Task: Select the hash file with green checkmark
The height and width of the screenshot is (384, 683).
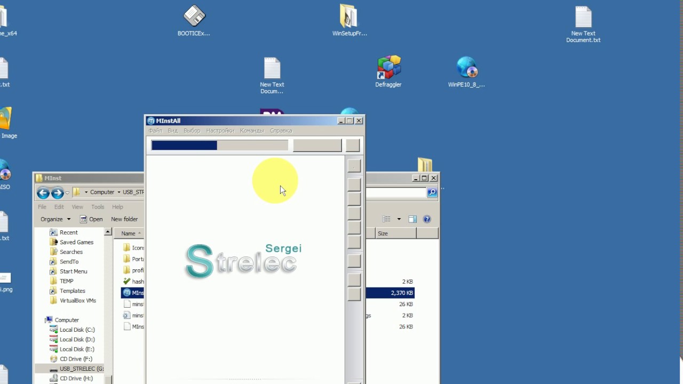Action: 133,282
